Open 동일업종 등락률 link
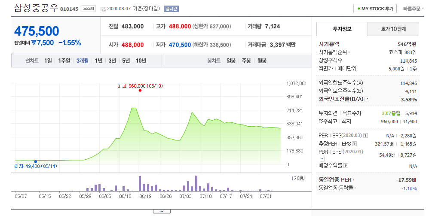 coord(337,188)
